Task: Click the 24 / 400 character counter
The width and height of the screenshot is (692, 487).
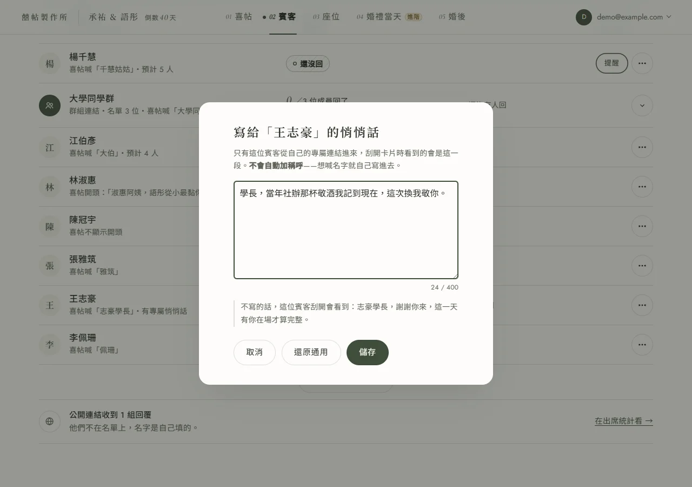Action: pyautogui.click(x=444, y=287)
